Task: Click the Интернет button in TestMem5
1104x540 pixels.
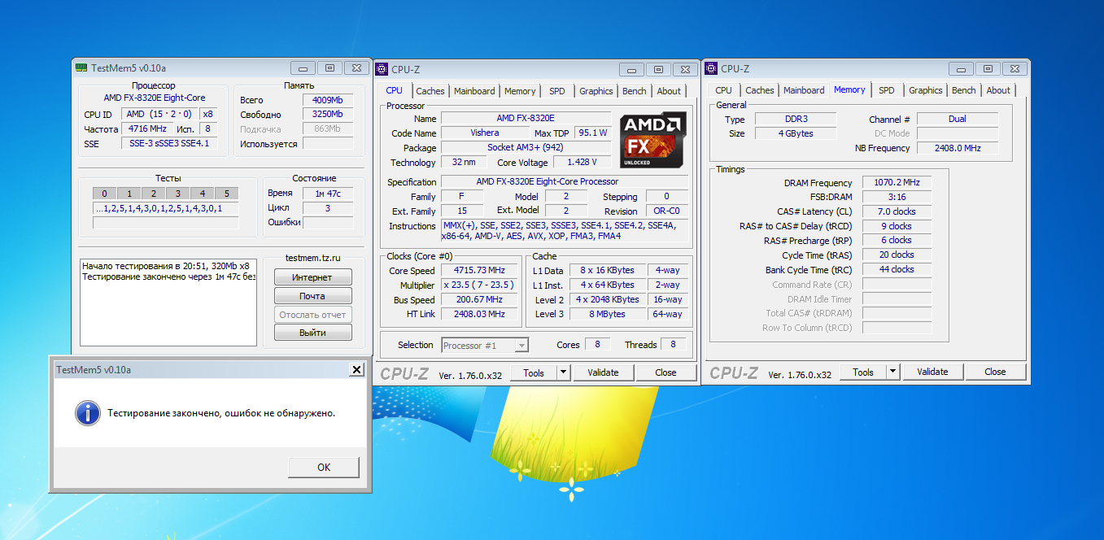Action: point(312,277)
